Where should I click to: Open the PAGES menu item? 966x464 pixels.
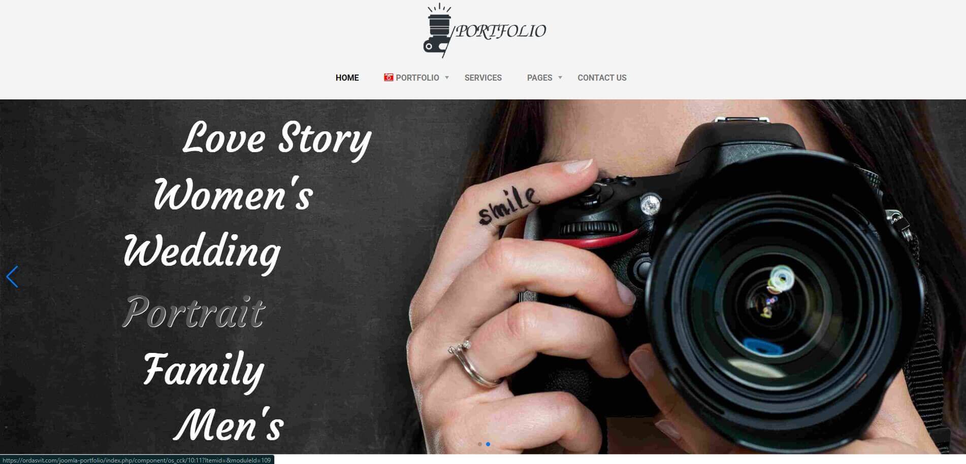click(x=539, y=78)
